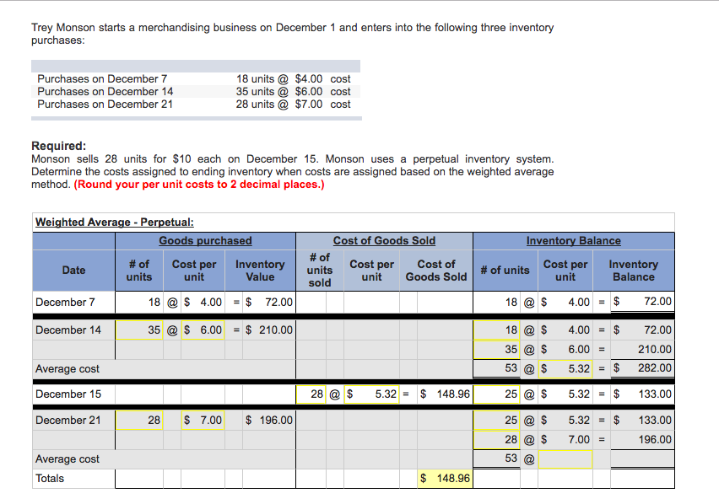Select the "Purchases on December 21" line

coord(105,105)
